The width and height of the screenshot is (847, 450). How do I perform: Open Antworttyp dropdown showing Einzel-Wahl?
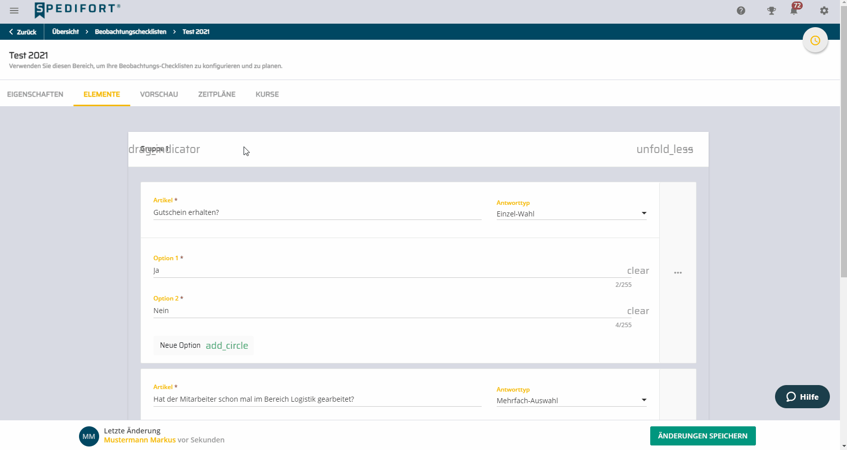tap(572, 214)
